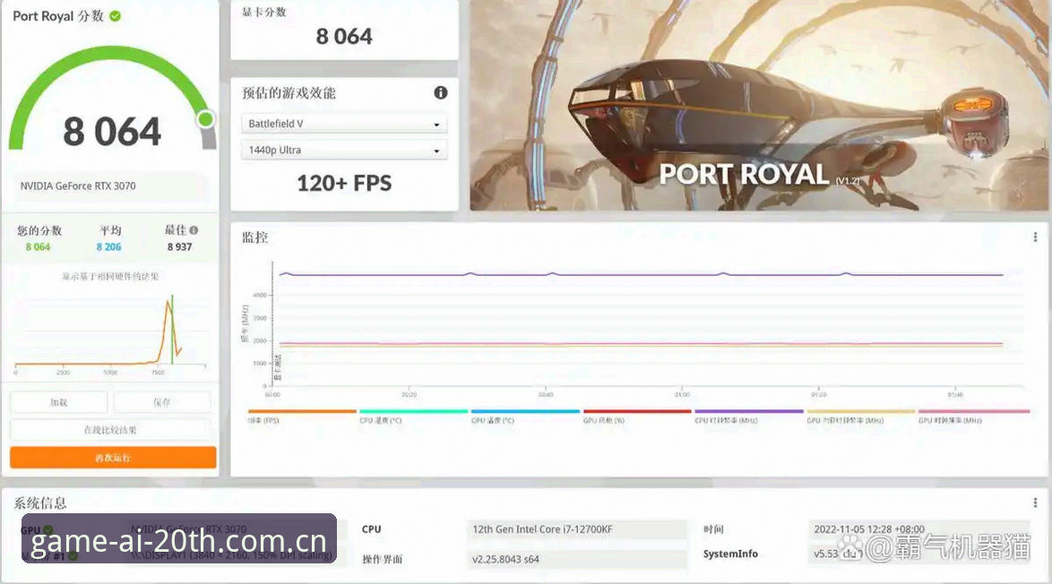The height and width of the screenshot is (584, 1052).
Task: Click the Port Royal 分数 title
Action: coord(58,16)
